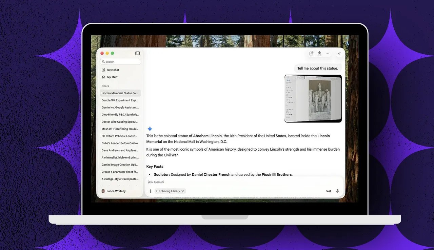
Task: Open the Fast model selector
Action: [328, 191]
